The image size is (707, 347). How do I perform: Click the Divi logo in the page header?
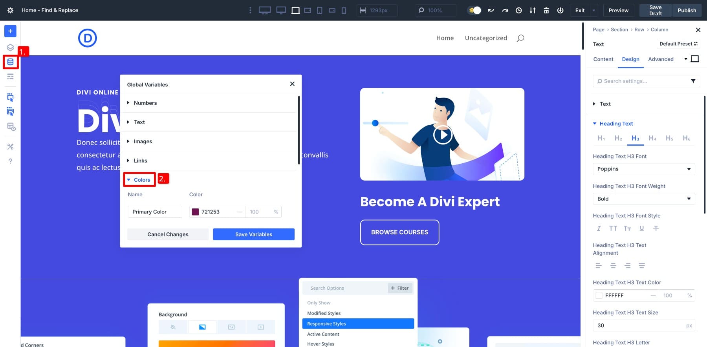(88, 38)
